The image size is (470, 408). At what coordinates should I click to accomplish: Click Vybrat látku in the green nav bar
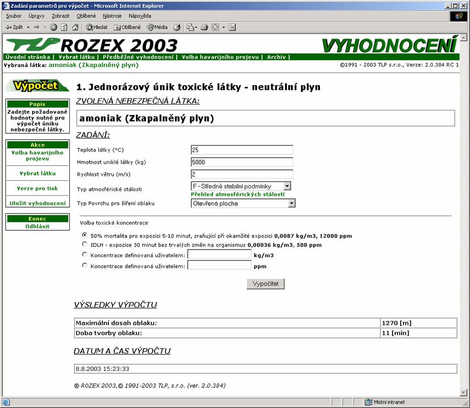[x=77, y=57]
